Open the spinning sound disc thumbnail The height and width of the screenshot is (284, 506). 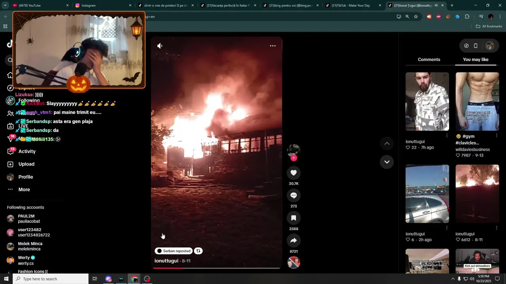pos(293,262)
